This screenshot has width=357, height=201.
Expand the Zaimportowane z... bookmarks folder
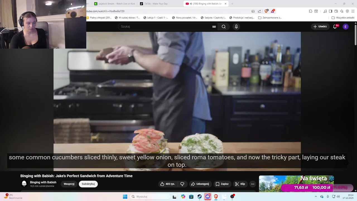pos(270,18)
